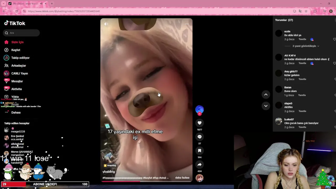Open the browser extensions puzzle icon

click(x=315, y=11)
